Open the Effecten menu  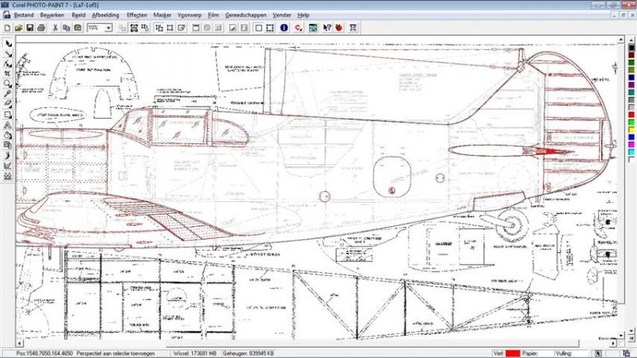[x=137, y=15]
